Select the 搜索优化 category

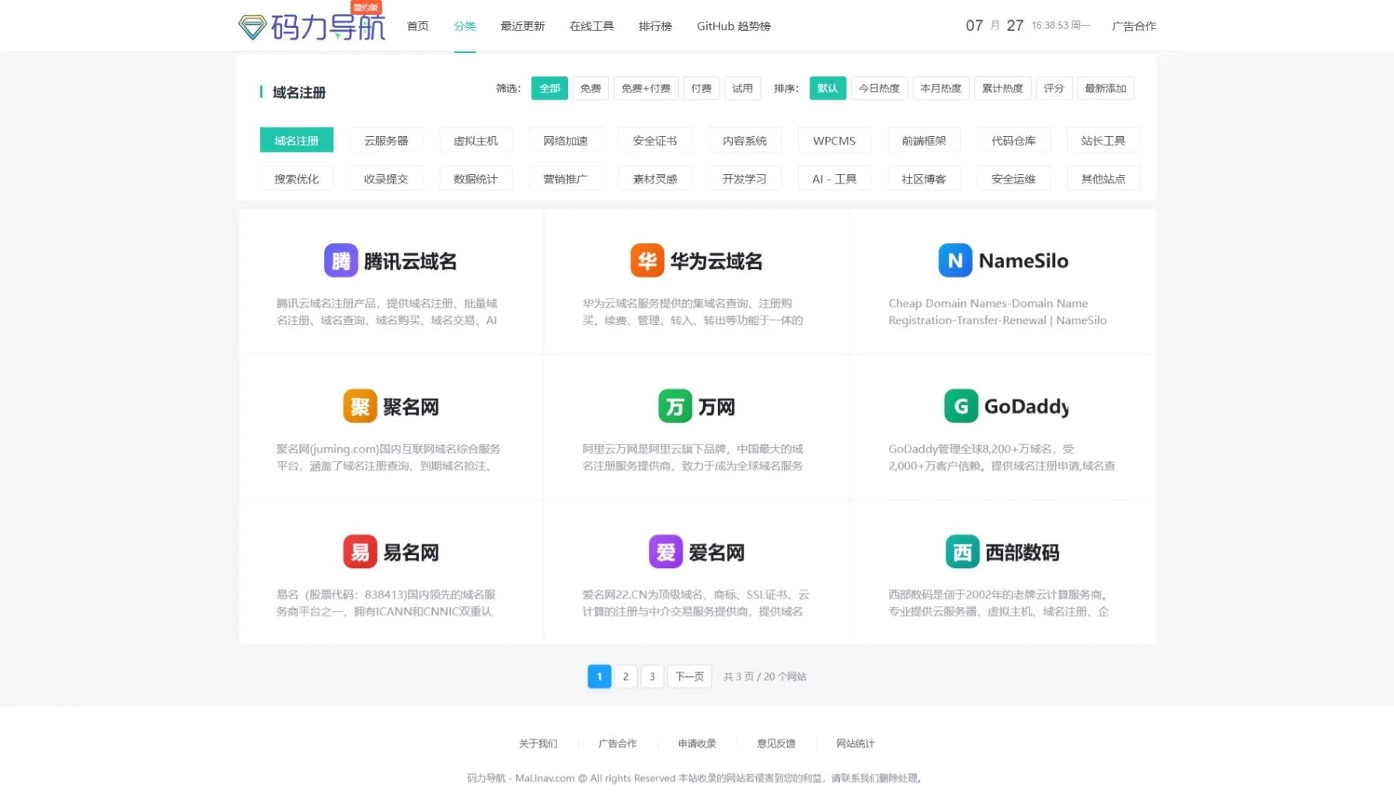297,178
